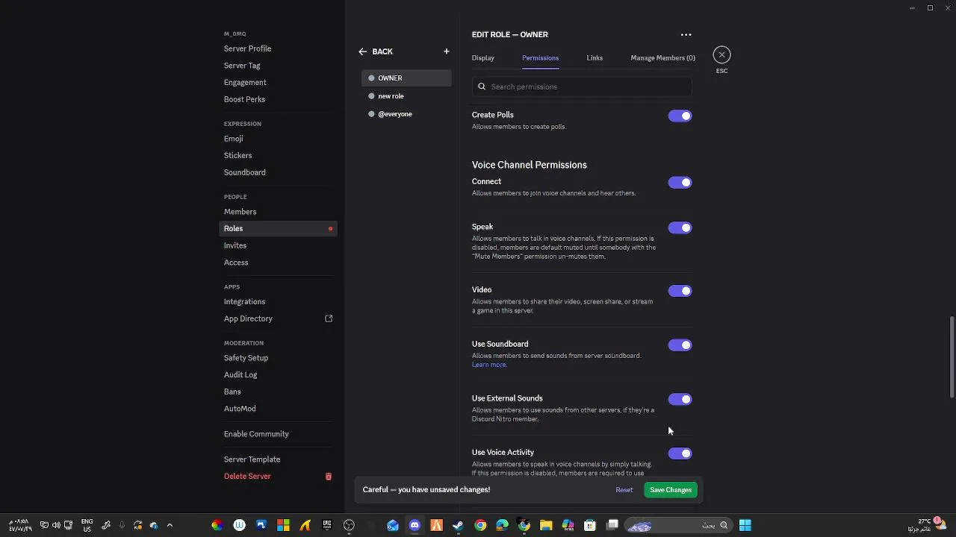
Task: Open Microsoft Store colored tiles taskbar icon
Action: click(283, 525)
